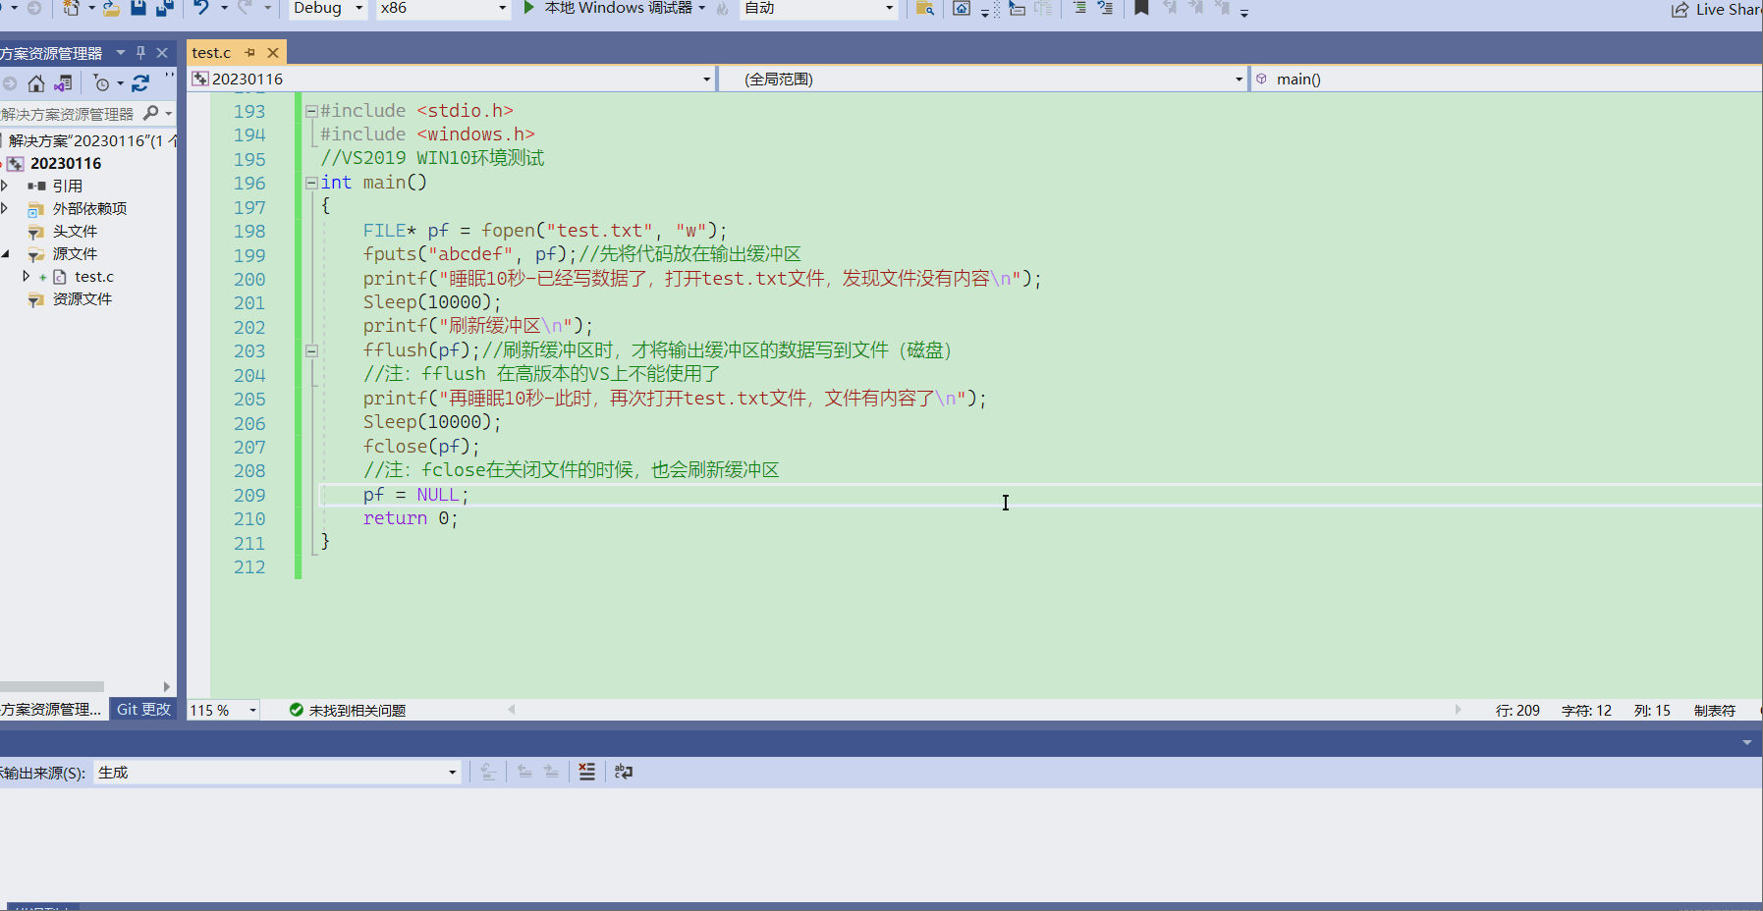Open the Live Share button
The height and width of the screenshot is (911, 1763).
tap(1716, 9)
